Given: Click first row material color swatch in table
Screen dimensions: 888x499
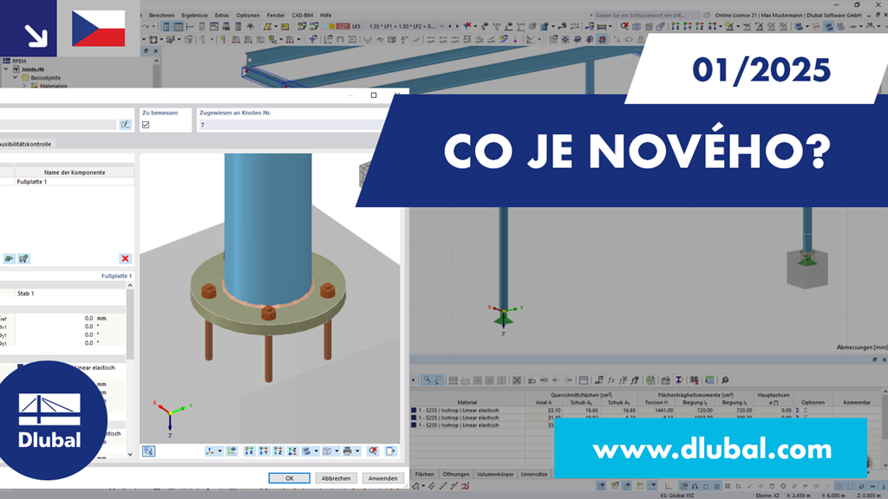Looking at the screenshot, I should click(x=414, y=410).
